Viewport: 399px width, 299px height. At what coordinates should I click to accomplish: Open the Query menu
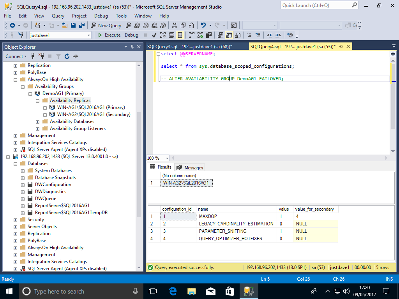58,16
